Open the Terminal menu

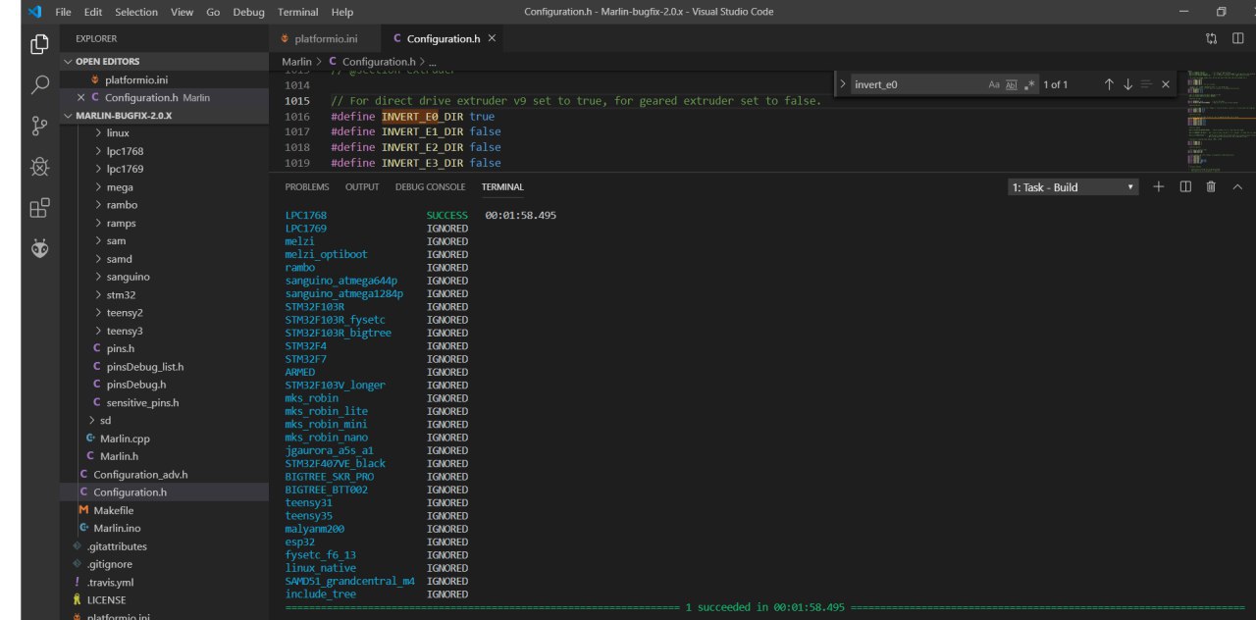click(x=298, y=12)
